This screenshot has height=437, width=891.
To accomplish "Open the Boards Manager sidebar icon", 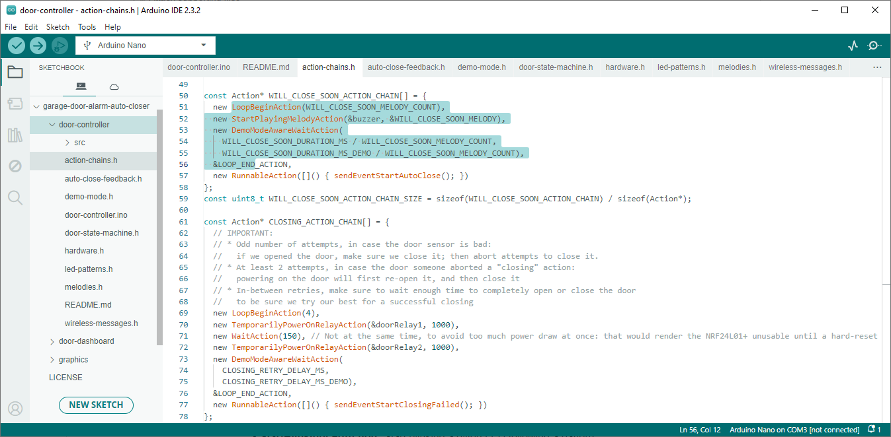I will [x=15, y=104].
